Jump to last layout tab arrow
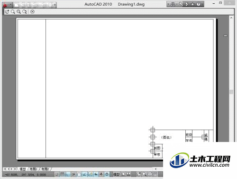 tap(15, 169)
